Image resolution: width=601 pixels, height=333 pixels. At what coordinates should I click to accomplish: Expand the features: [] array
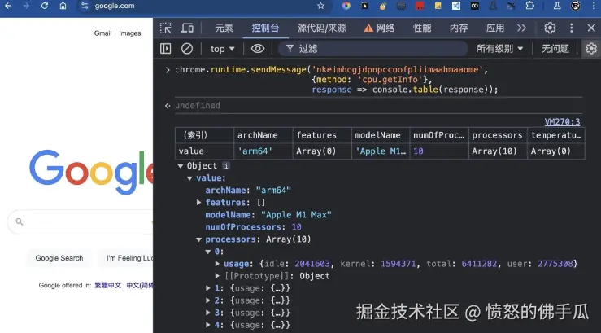pyautogui.click(x=198, y=202)
